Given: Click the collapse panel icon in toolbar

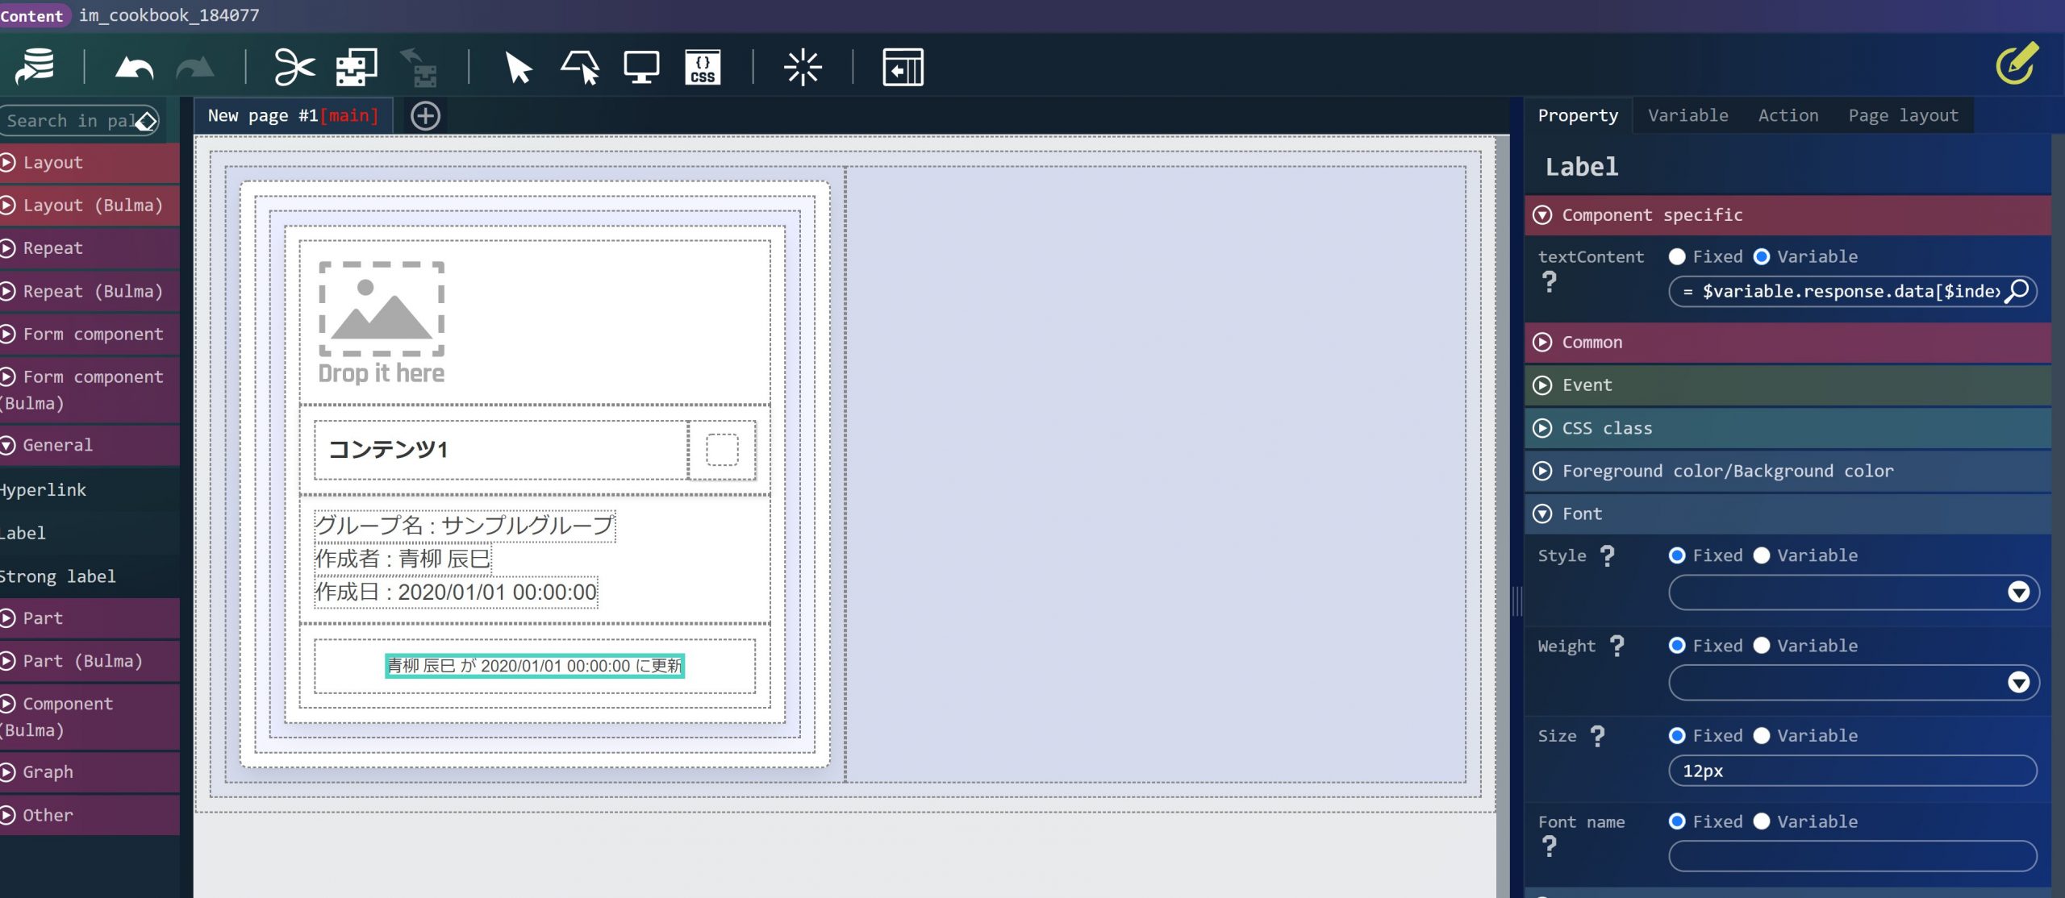Looking at the screenshot, I should (x=903, y=68).
